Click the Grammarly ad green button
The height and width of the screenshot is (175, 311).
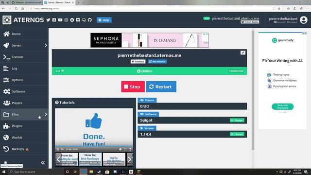(x=283, y=106)
